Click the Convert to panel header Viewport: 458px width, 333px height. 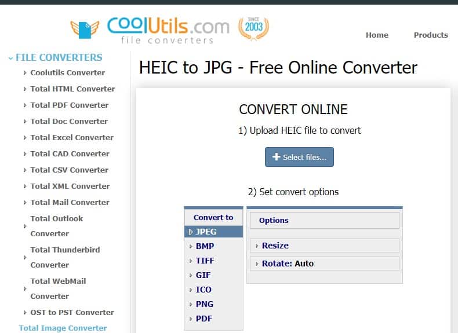point(213,217)
